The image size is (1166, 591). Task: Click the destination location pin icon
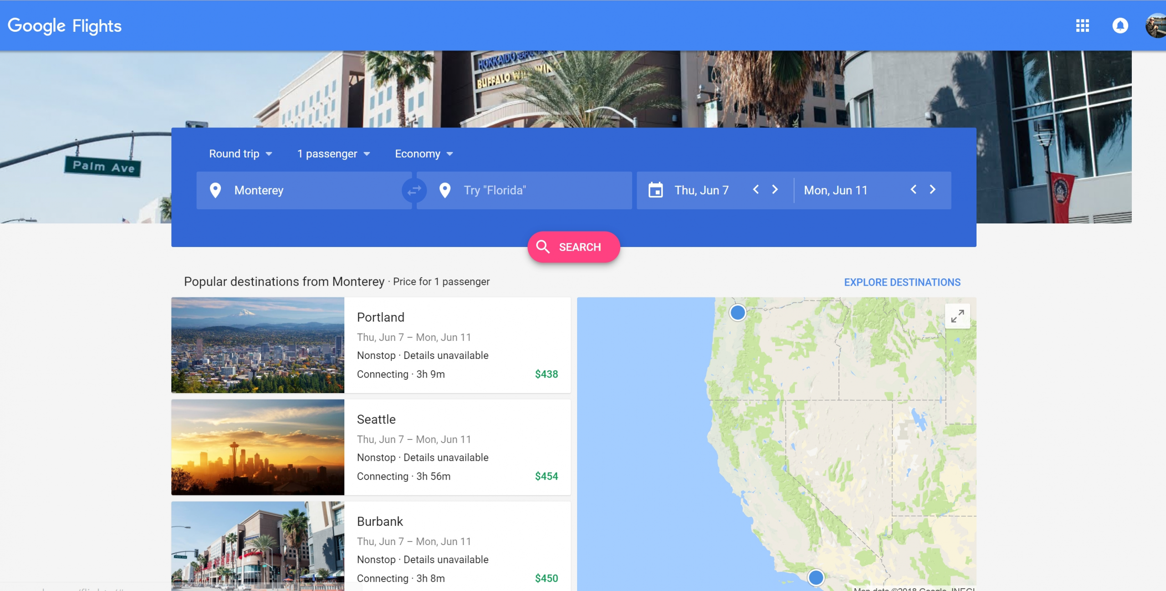446,190
